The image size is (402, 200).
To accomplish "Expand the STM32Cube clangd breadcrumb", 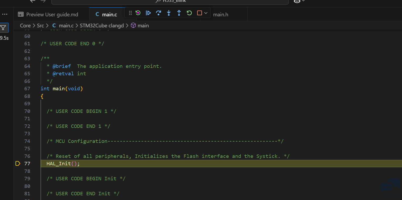I will tap(102, 26).
